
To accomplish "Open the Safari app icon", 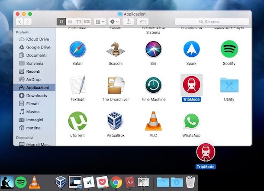I will (x=77, y=49).
